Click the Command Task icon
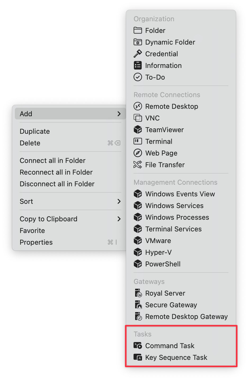The width and height of the screenshot is (248, 380). click(x=138, y=346)
